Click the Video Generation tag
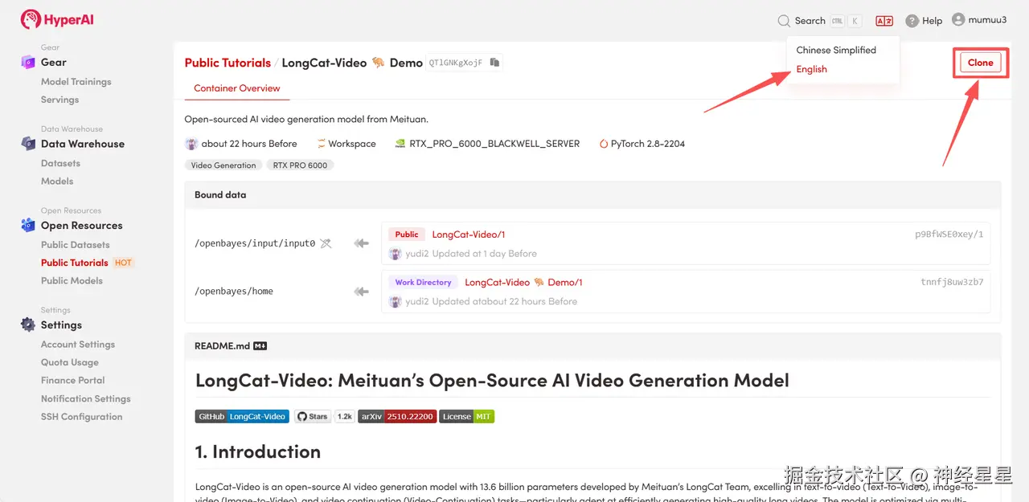This screenshot has height=502, width=1029. [x=223, y=165]
